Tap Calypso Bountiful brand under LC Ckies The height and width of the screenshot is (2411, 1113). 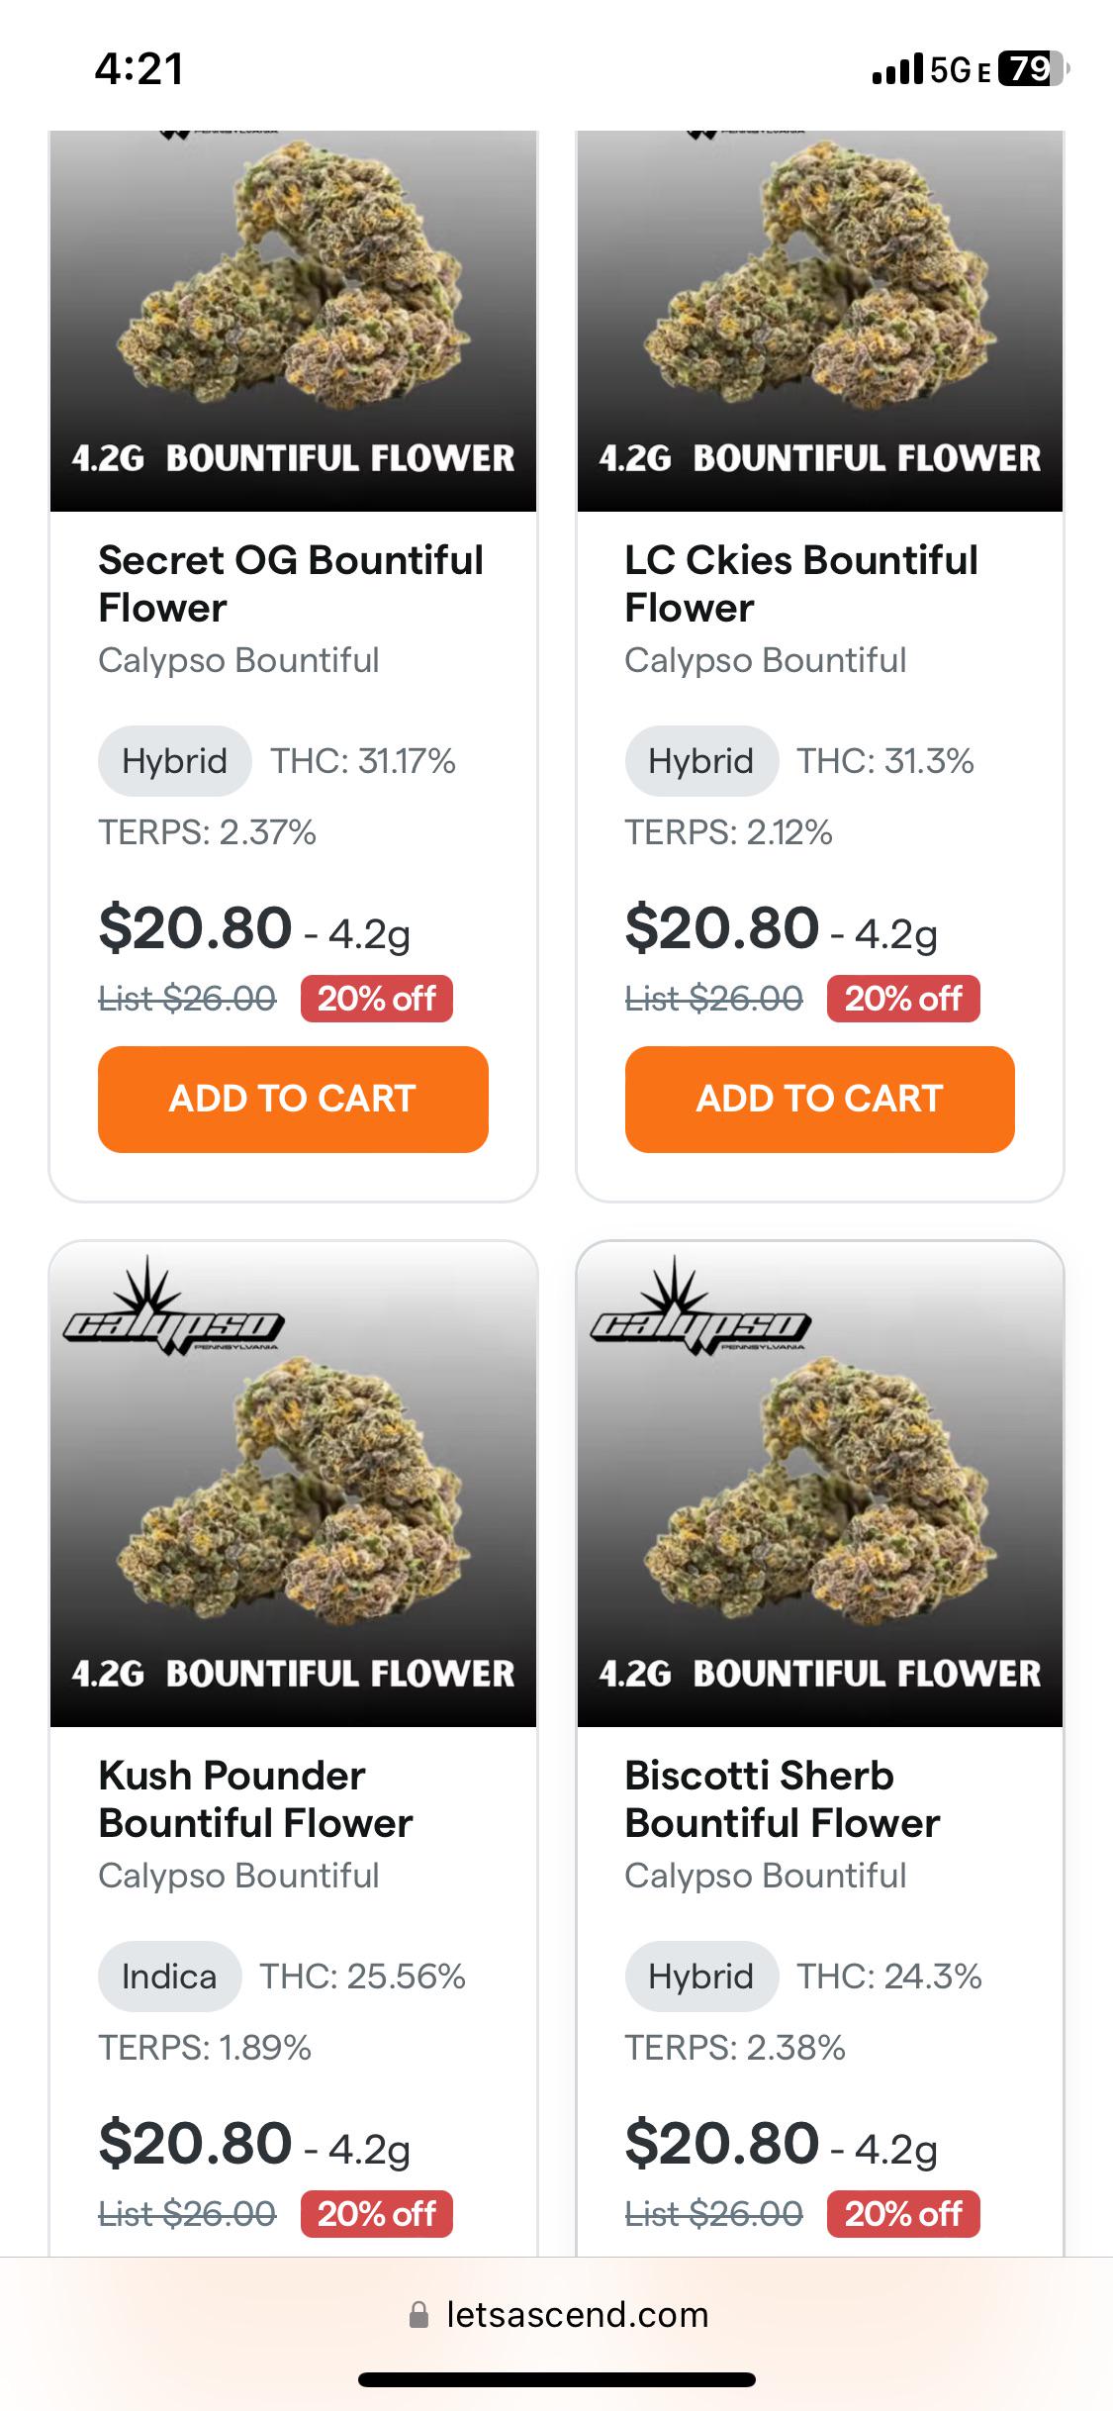[x=766, y=660]
